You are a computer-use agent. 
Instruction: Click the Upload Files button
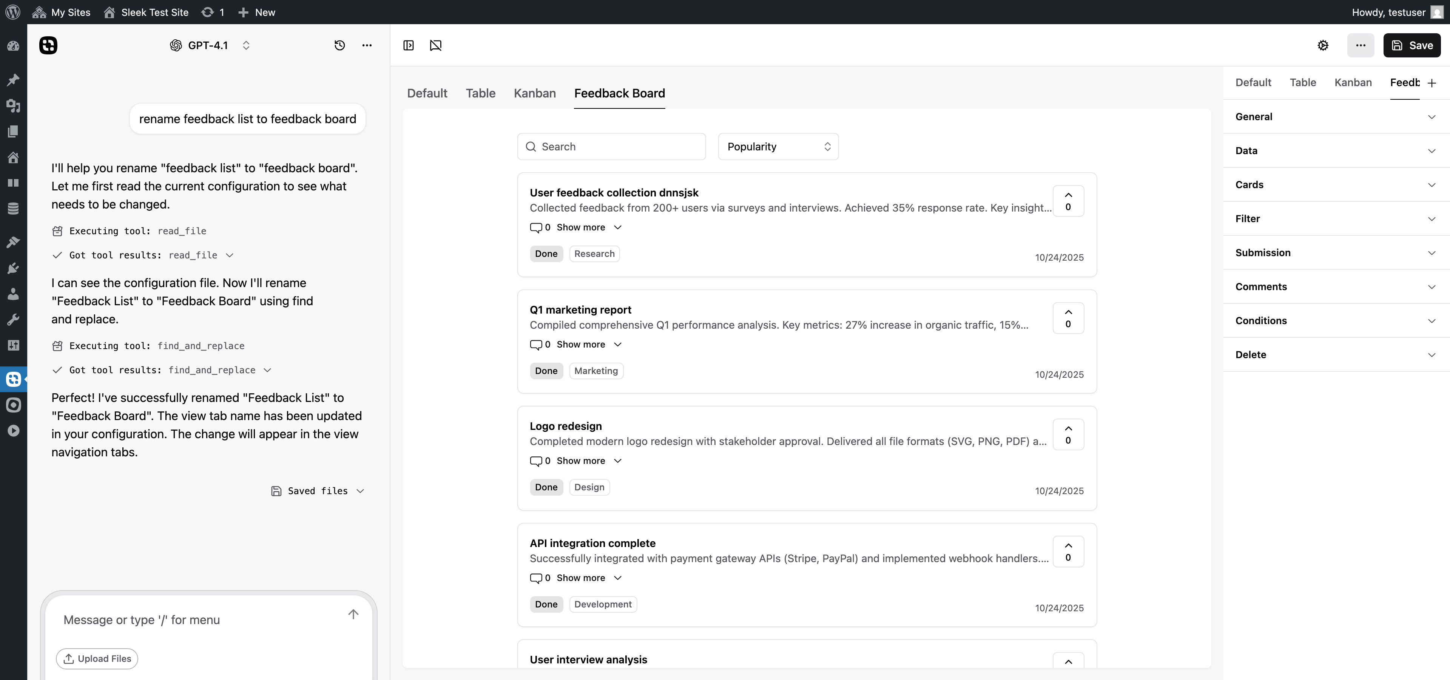97,658
